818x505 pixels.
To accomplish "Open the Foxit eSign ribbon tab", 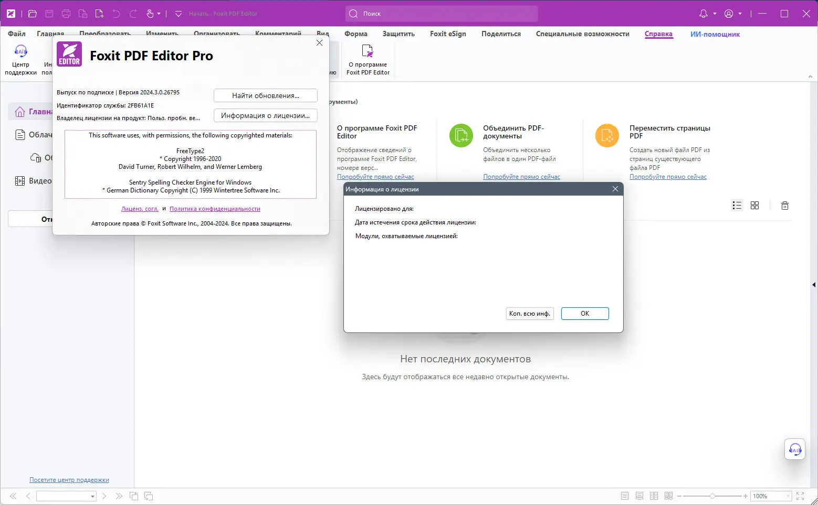I will coord(448,34).
